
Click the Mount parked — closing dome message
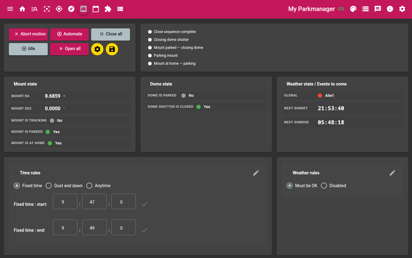[178, 48]
